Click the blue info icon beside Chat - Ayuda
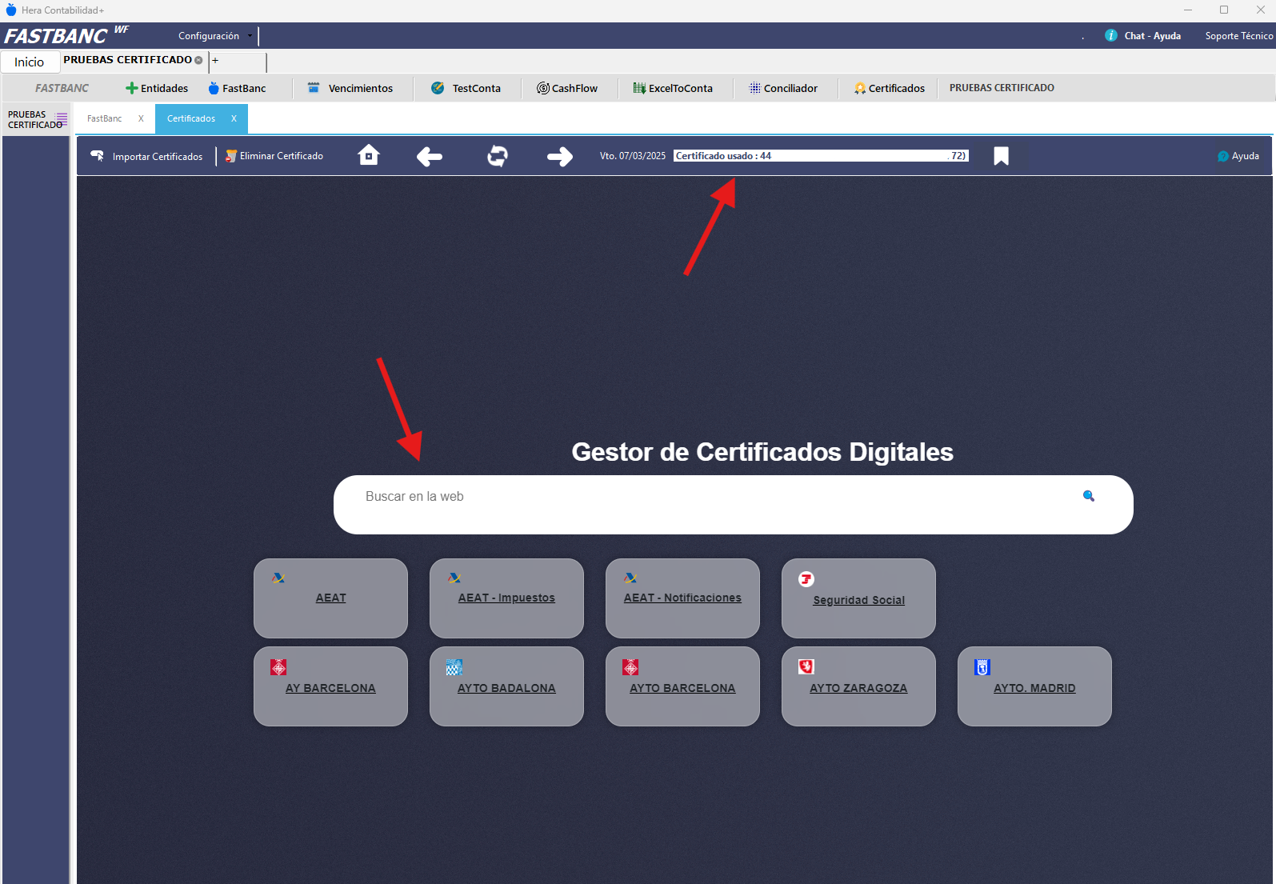 click(1111, 35)
